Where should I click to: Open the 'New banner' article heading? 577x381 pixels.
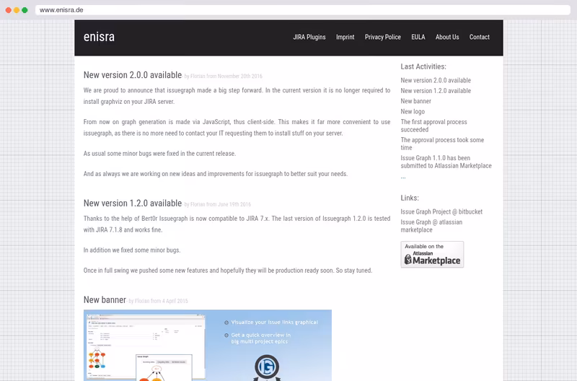click(x=105, y=299)
